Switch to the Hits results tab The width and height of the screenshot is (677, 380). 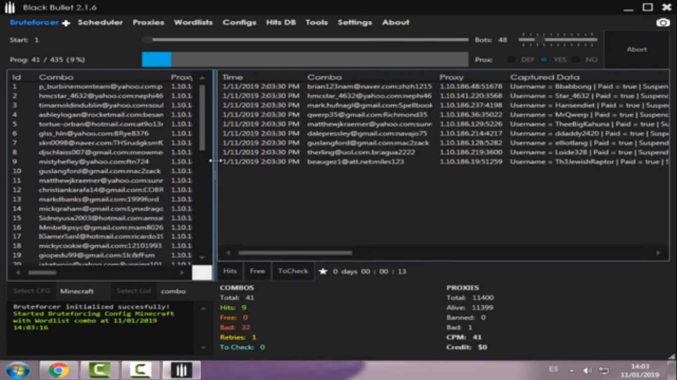pyautogui.click(x=230, y=271)
